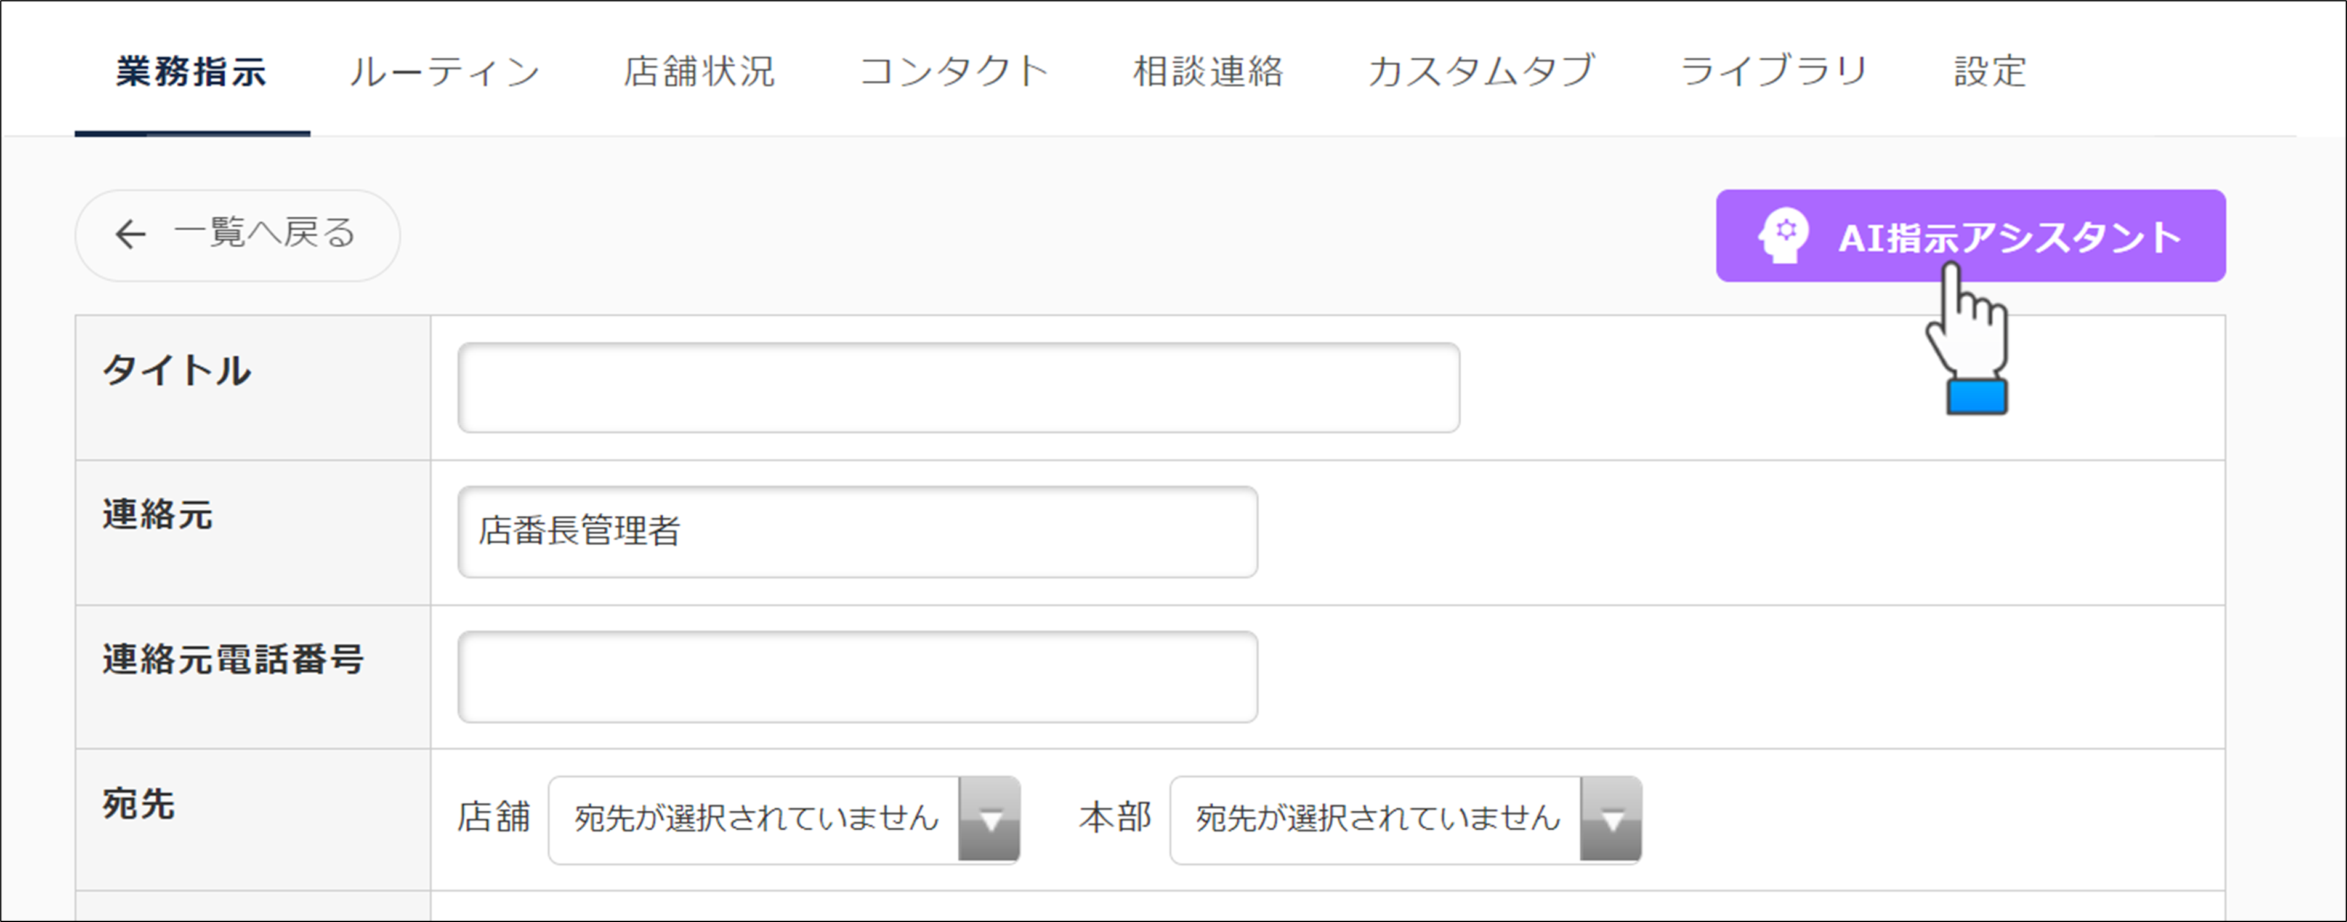Screen dimensions: 2347x922
Task: Click the arrow of the 本部 dropdown
Action: point(1611,819)
